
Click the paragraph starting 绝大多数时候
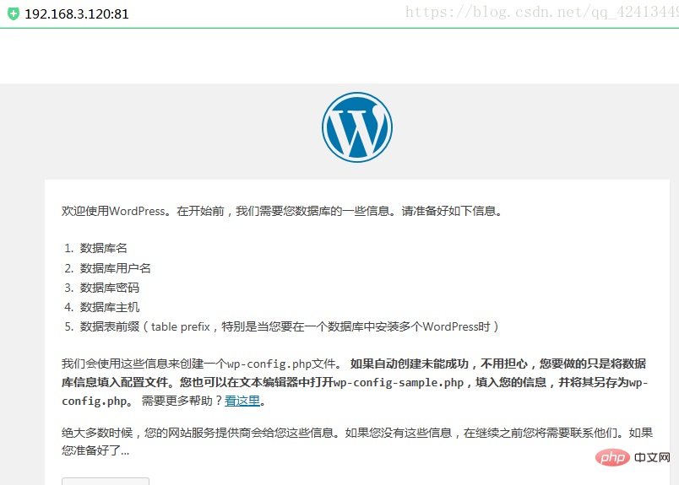click(x=357, y=442)
